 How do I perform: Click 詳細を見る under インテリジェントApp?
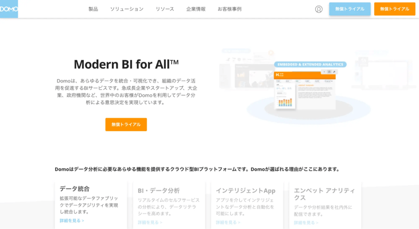point(228,222)
